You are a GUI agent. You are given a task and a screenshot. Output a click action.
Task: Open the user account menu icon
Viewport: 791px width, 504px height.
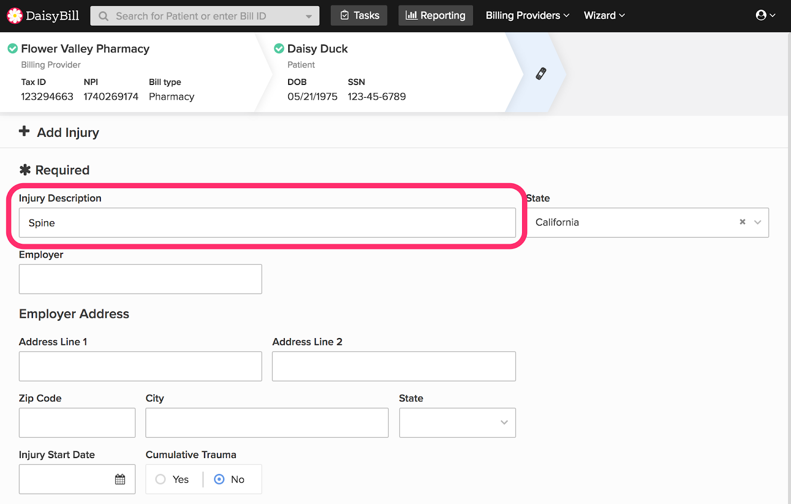click(x=765, y=15)
